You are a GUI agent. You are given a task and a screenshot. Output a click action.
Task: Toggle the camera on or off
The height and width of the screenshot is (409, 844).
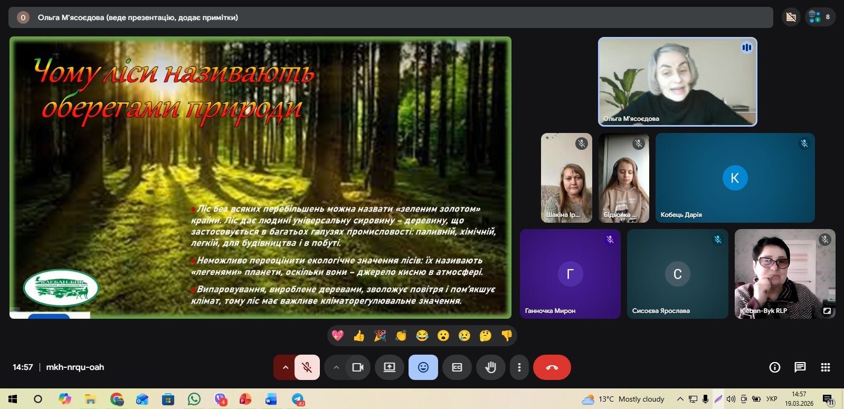(358, 367)
